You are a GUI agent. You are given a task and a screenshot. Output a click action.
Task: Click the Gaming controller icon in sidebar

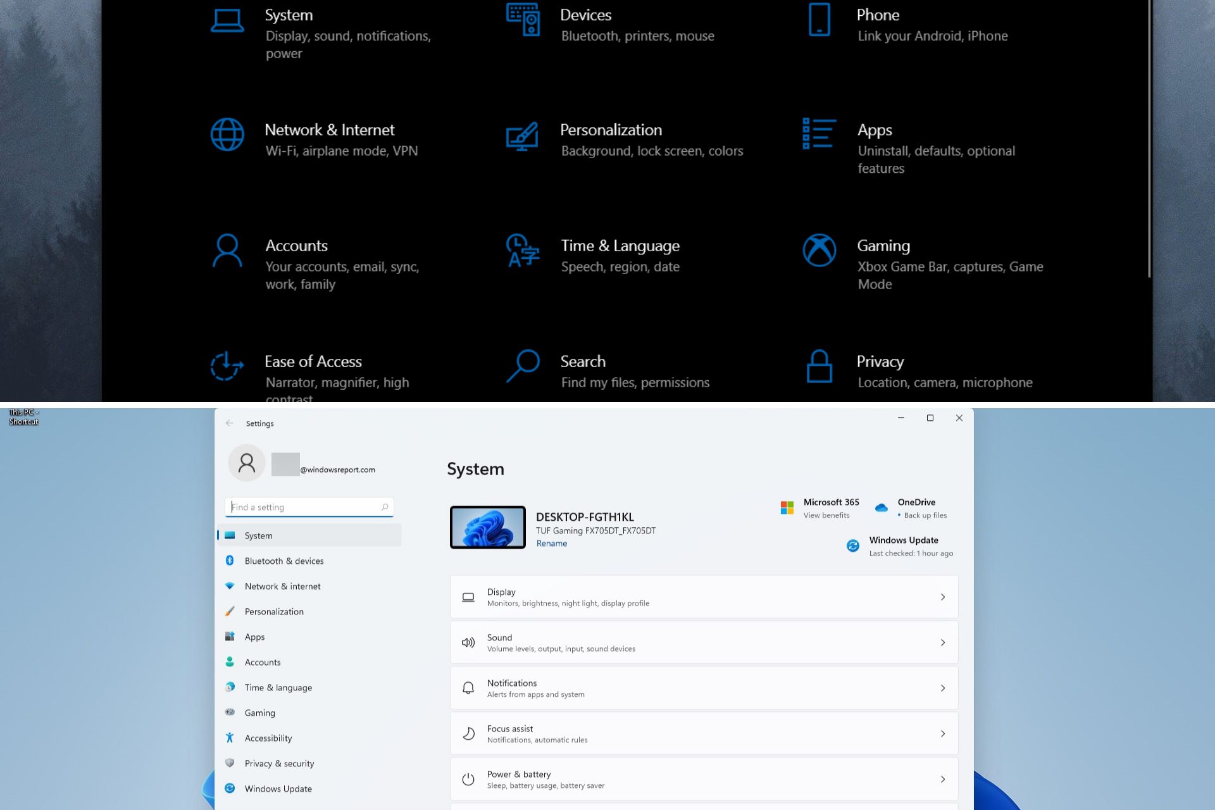230,713
